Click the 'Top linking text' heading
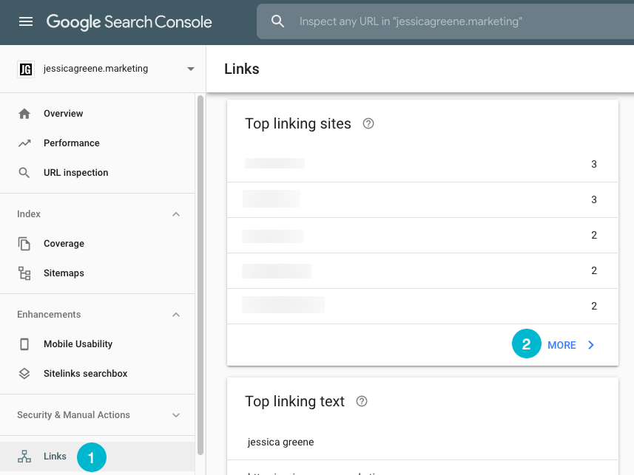The image size is (634, 475). coord(294,401)
